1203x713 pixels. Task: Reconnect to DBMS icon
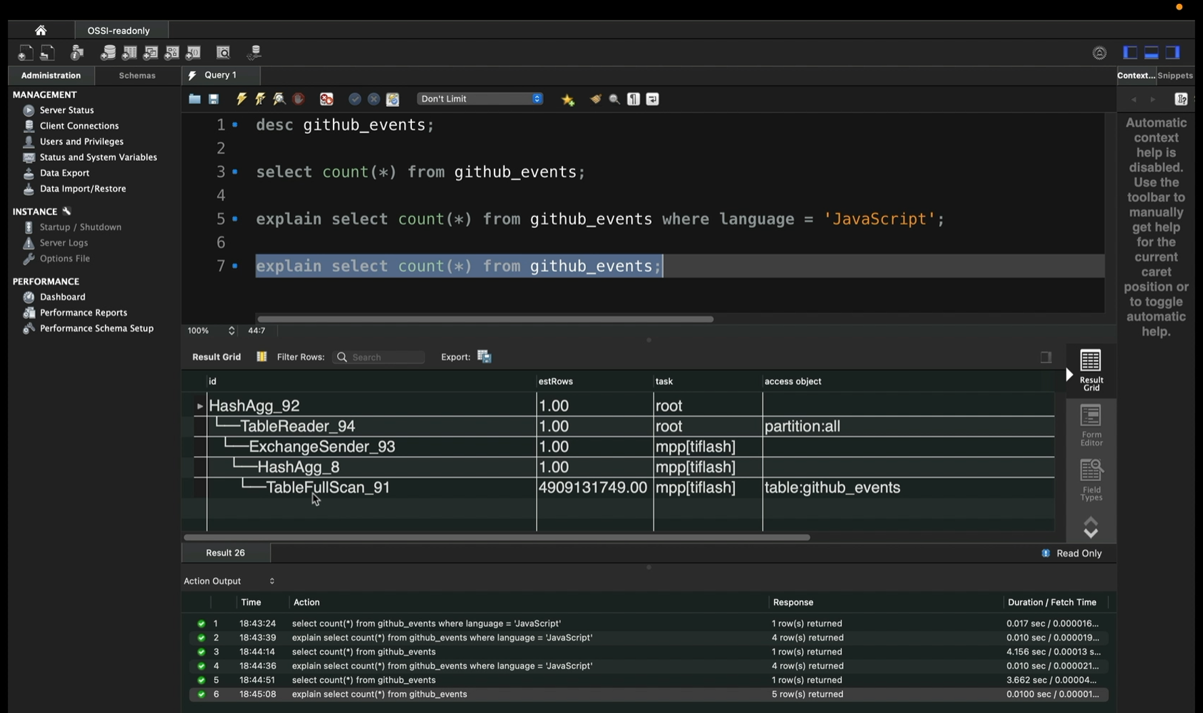[254, 53]
